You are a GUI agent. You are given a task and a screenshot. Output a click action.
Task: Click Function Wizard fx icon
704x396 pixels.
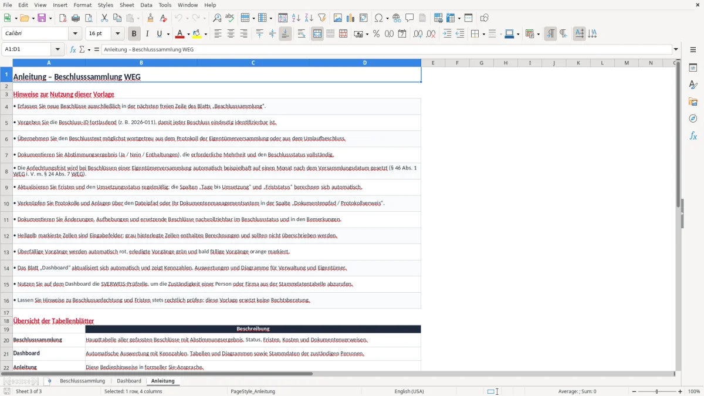(x=73, y=50)
